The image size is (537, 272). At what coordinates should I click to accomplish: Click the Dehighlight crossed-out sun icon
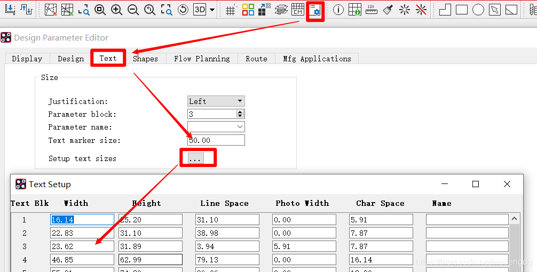[421, 10]
